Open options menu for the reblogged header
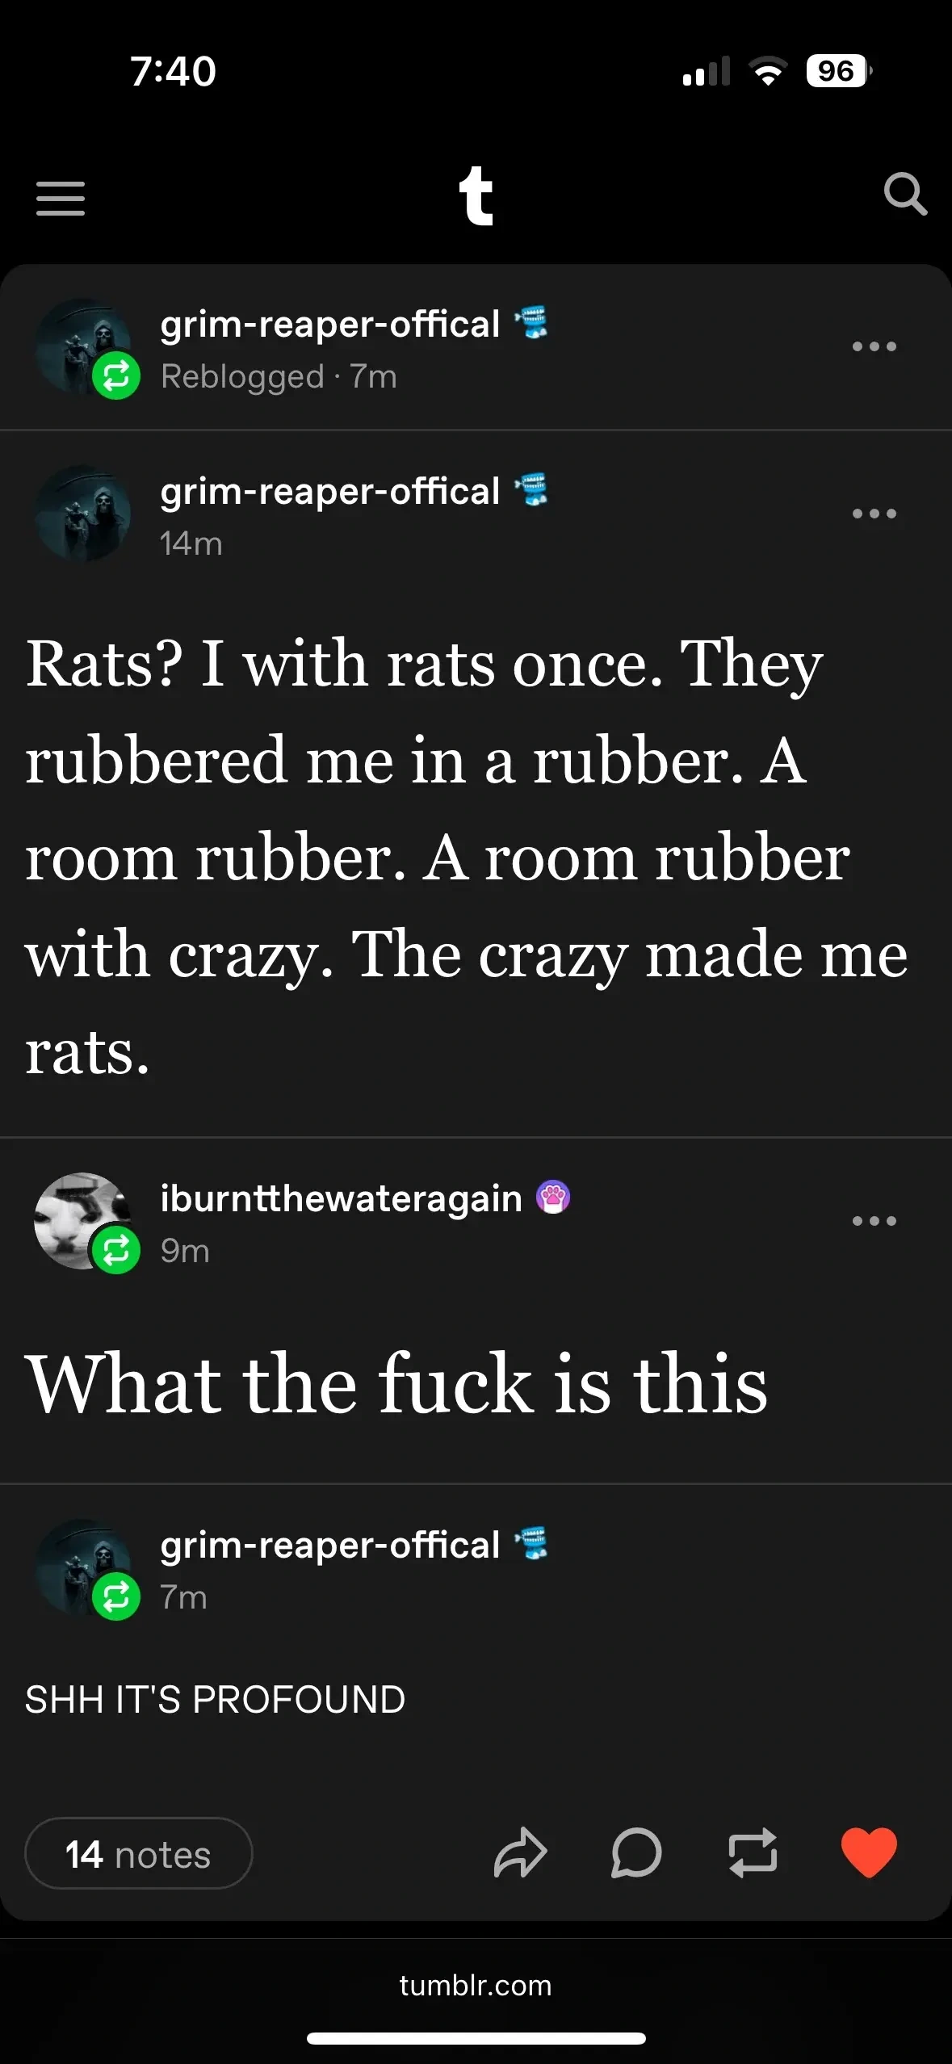Viewport: 952px width, 2064px height. [874, 347]
